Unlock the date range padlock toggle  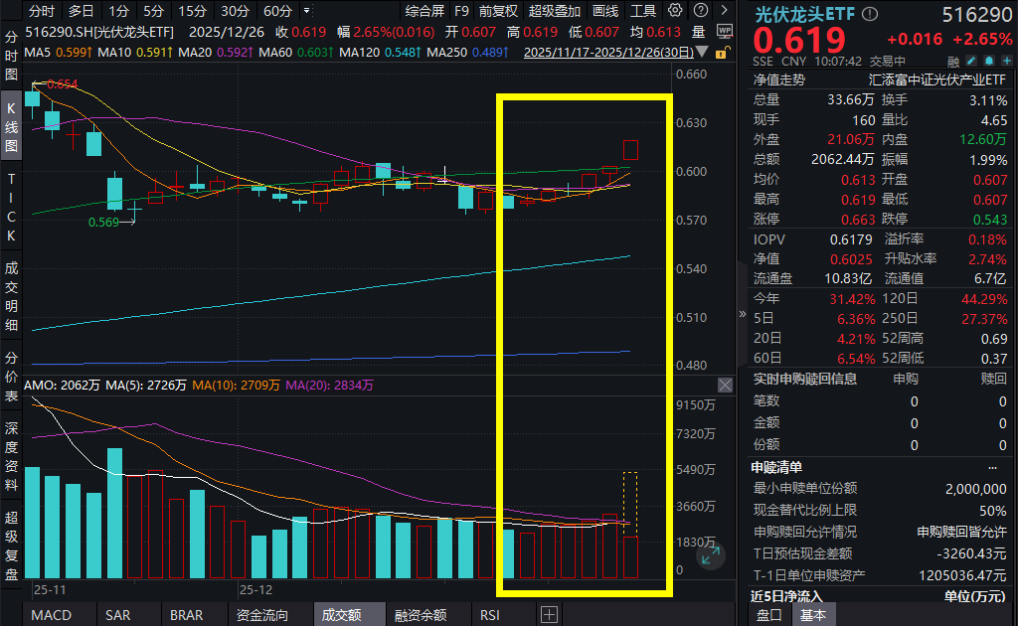[x=723, y=53]
